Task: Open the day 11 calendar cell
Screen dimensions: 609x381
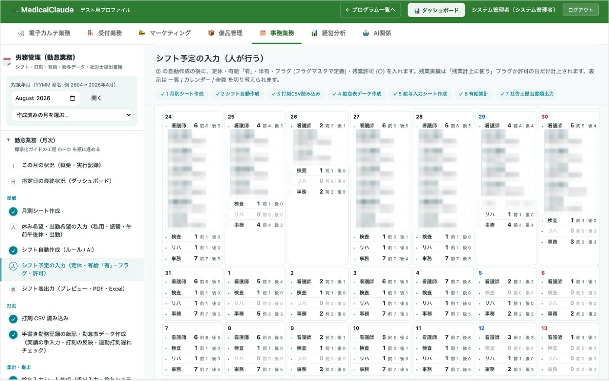Action: click(x=443, y=350)
